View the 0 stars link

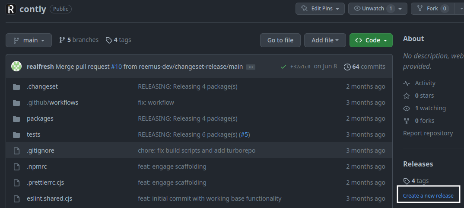coord(424,96)
